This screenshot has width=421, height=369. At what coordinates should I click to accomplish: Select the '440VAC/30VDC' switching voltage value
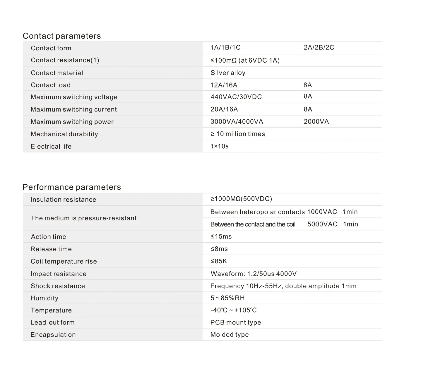[x=236, y=97]
